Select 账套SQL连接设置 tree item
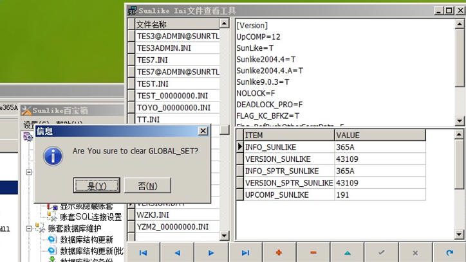The height and width of the screenshot is (262, 466). (x=91, y=217)
